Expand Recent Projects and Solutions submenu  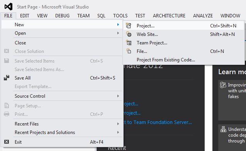[x=118, y=132]
